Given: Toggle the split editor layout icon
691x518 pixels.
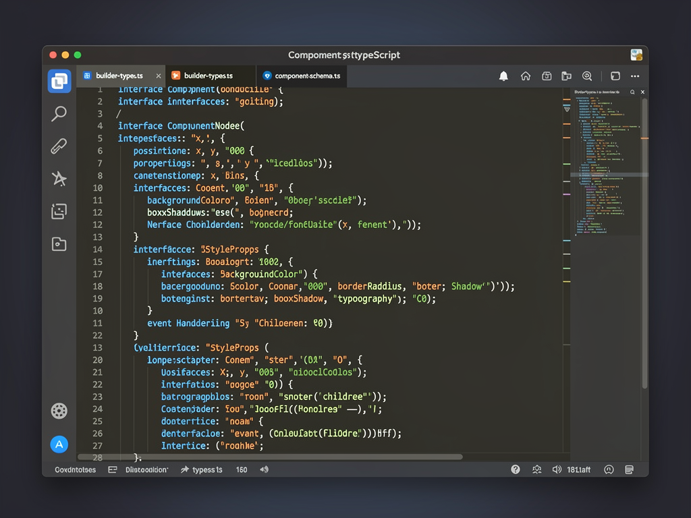Looking at the screenshot, I should pos(615,76).
